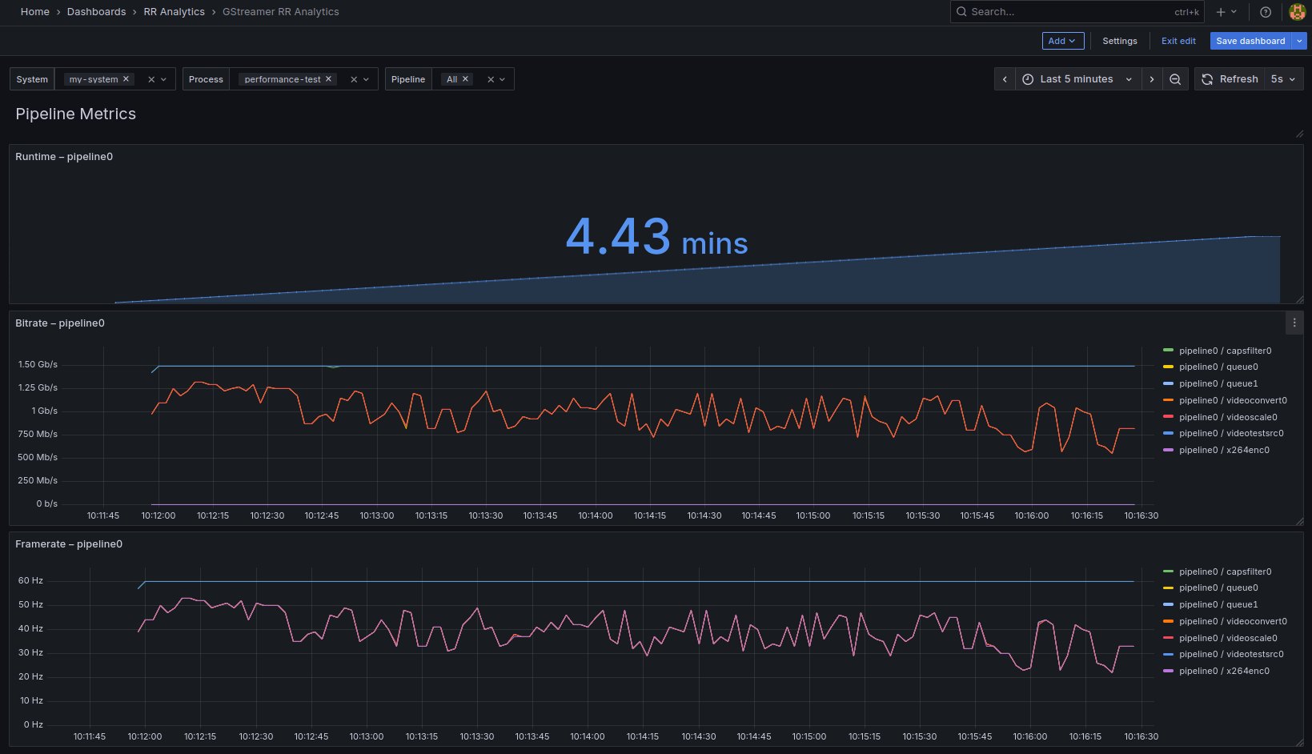1312x754 pixels.
Task: Click the 4.43 mins runtime value
Action: [656, 237]
